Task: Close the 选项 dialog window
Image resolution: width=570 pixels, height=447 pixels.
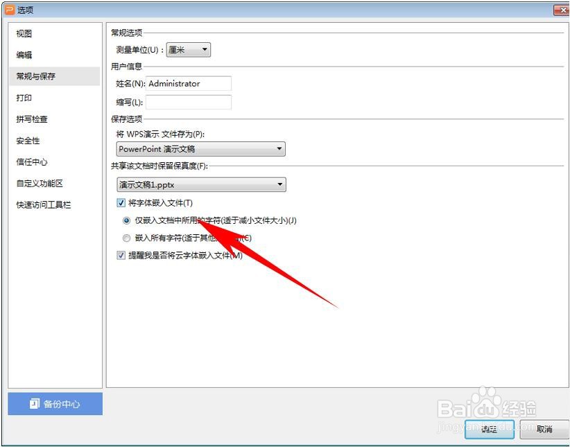Action: (x=561, y=10)
